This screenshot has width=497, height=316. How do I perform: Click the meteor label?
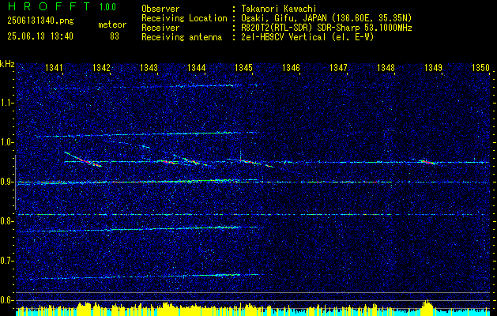pyautogui.click(x=112, y=24)
